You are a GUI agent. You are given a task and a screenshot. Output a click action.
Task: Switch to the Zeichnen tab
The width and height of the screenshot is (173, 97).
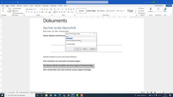[x=19, y=6]
